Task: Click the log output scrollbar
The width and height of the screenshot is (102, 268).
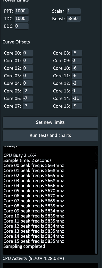Action: pos(96,211)
